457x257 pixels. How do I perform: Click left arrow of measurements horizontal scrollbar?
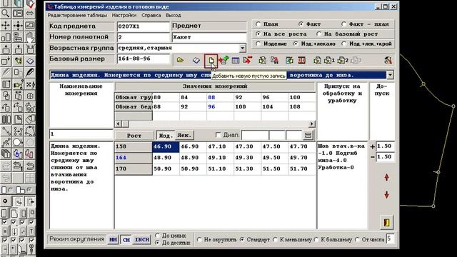118,124
